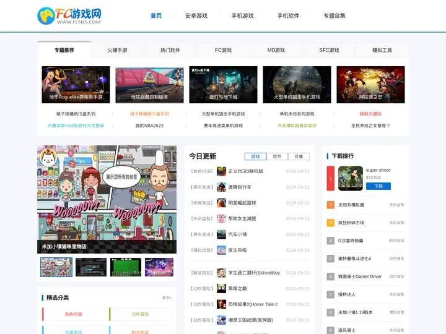Open 奥特曼格斗进化4 ranking entry
The width and height of the screenshot is (446, 334).
pos(354,259)
